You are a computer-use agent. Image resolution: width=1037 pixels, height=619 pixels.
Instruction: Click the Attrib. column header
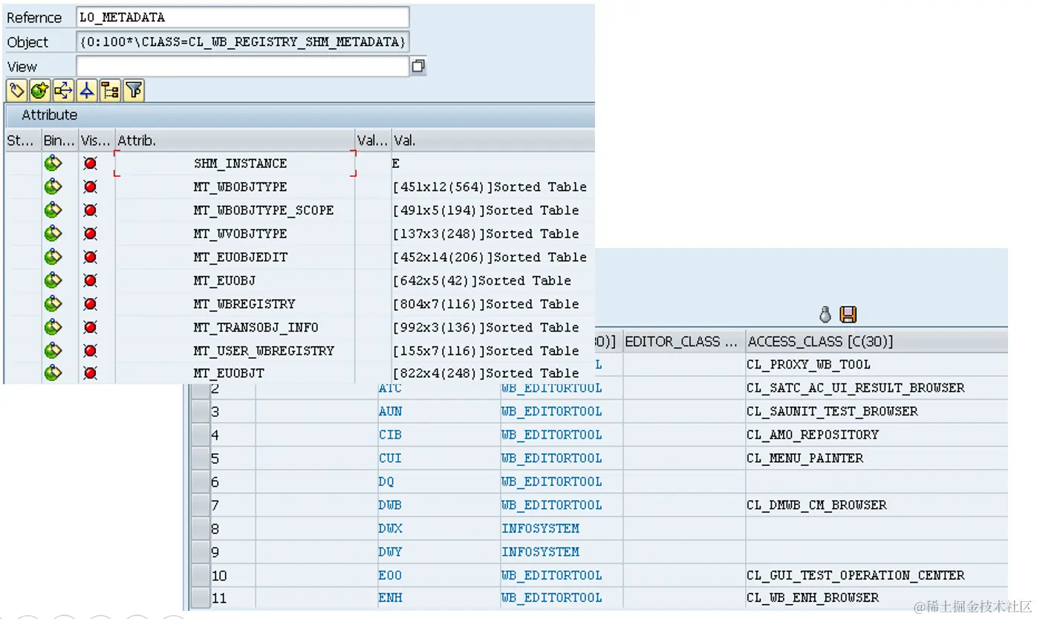(x=235, y=140)
